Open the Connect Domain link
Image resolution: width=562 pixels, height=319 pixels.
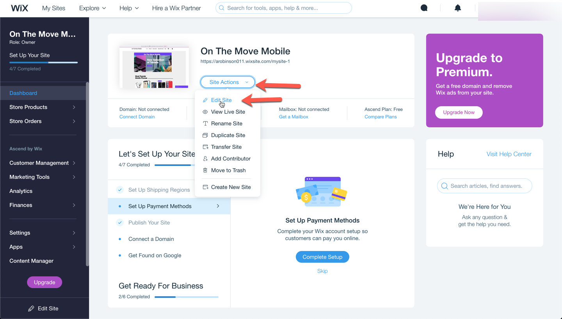(137, 117)
